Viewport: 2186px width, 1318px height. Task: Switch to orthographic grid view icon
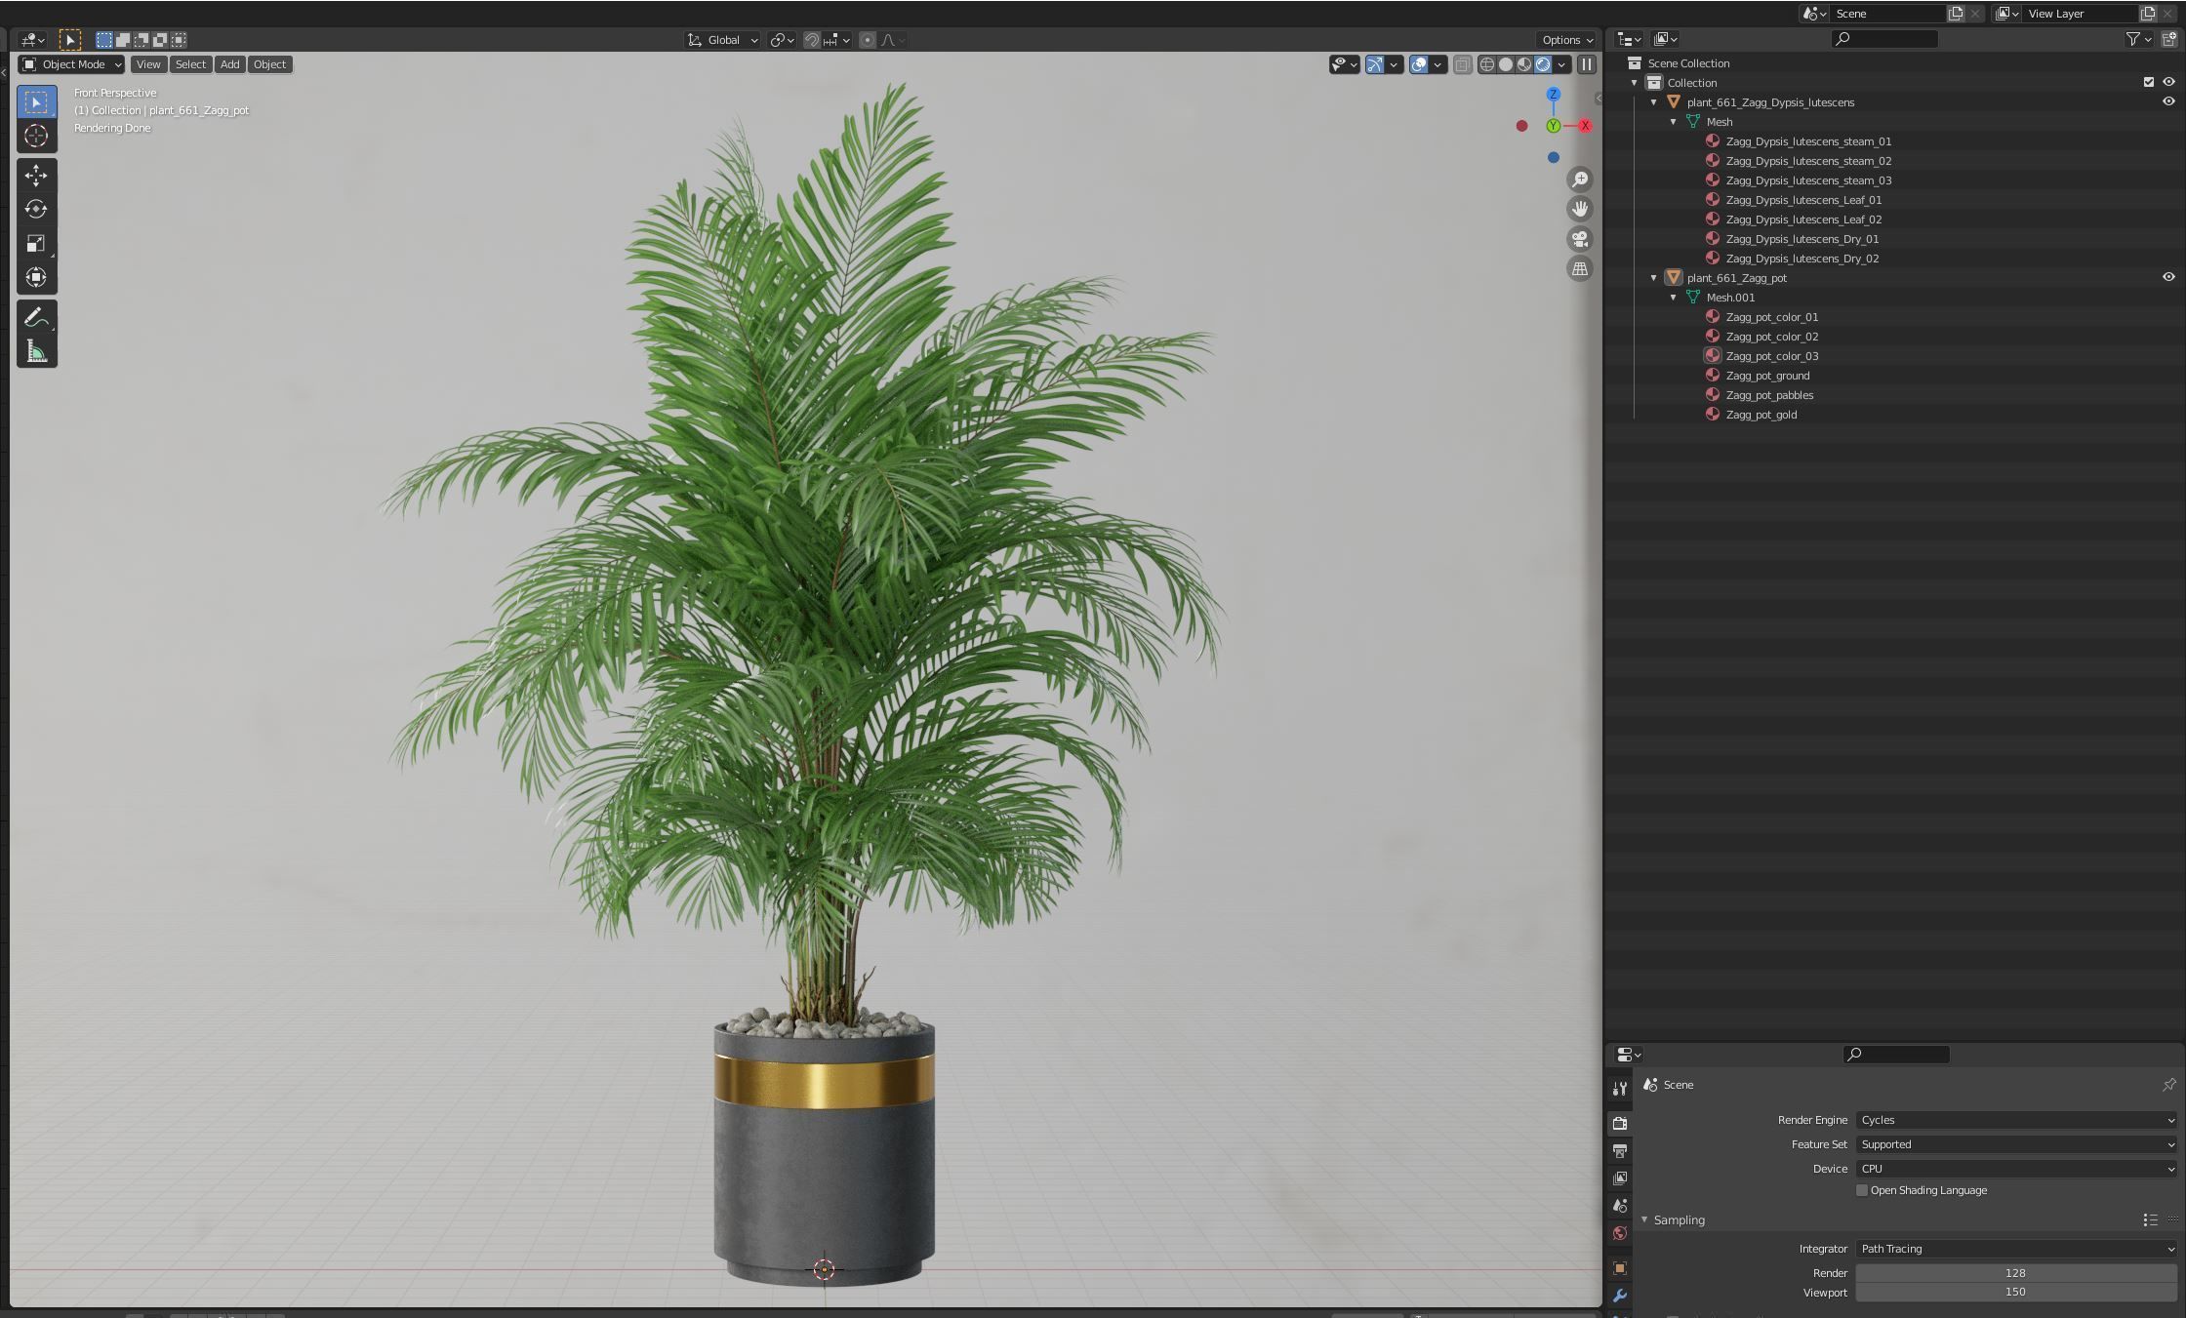(1580, 269)
